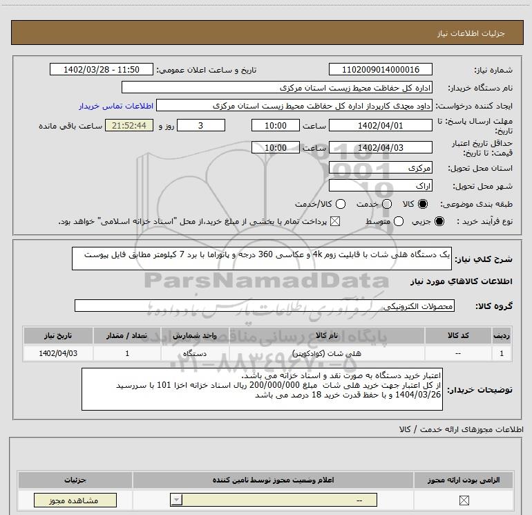532x515 pixels.
Task: Click the هلی شات (کوادکوپتر) item cell
Action: tap(327, 353)
